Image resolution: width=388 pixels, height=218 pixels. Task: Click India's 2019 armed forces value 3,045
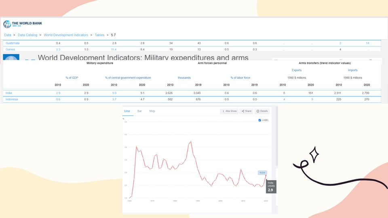click(x=197, y=93)
